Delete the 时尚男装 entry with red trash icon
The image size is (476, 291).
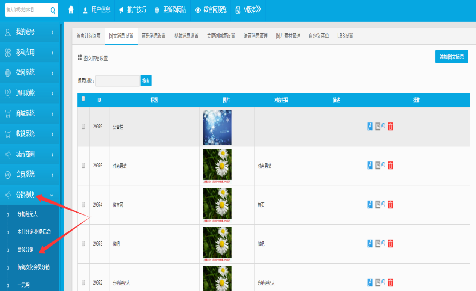point(390,166)
